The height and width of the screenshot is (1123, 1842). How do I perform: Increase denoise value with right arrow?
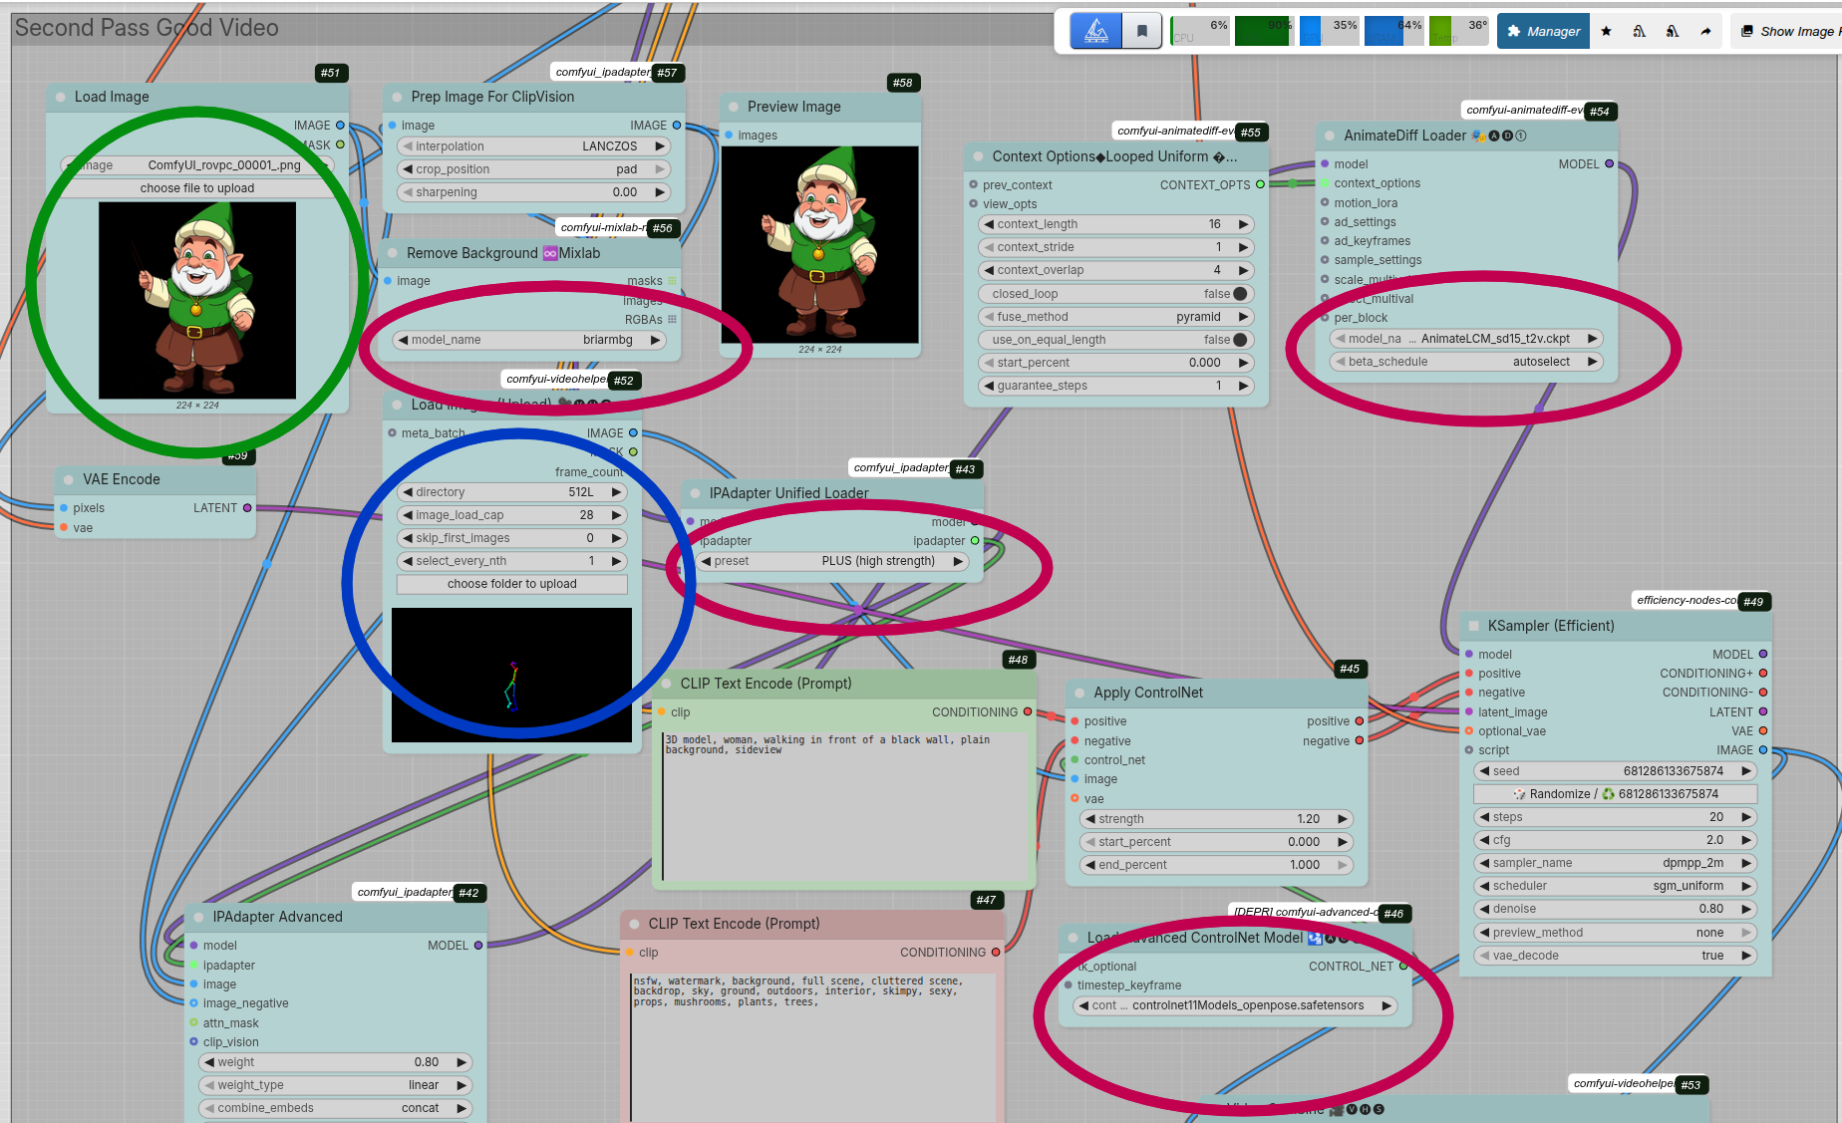(x=1746, y=909)
